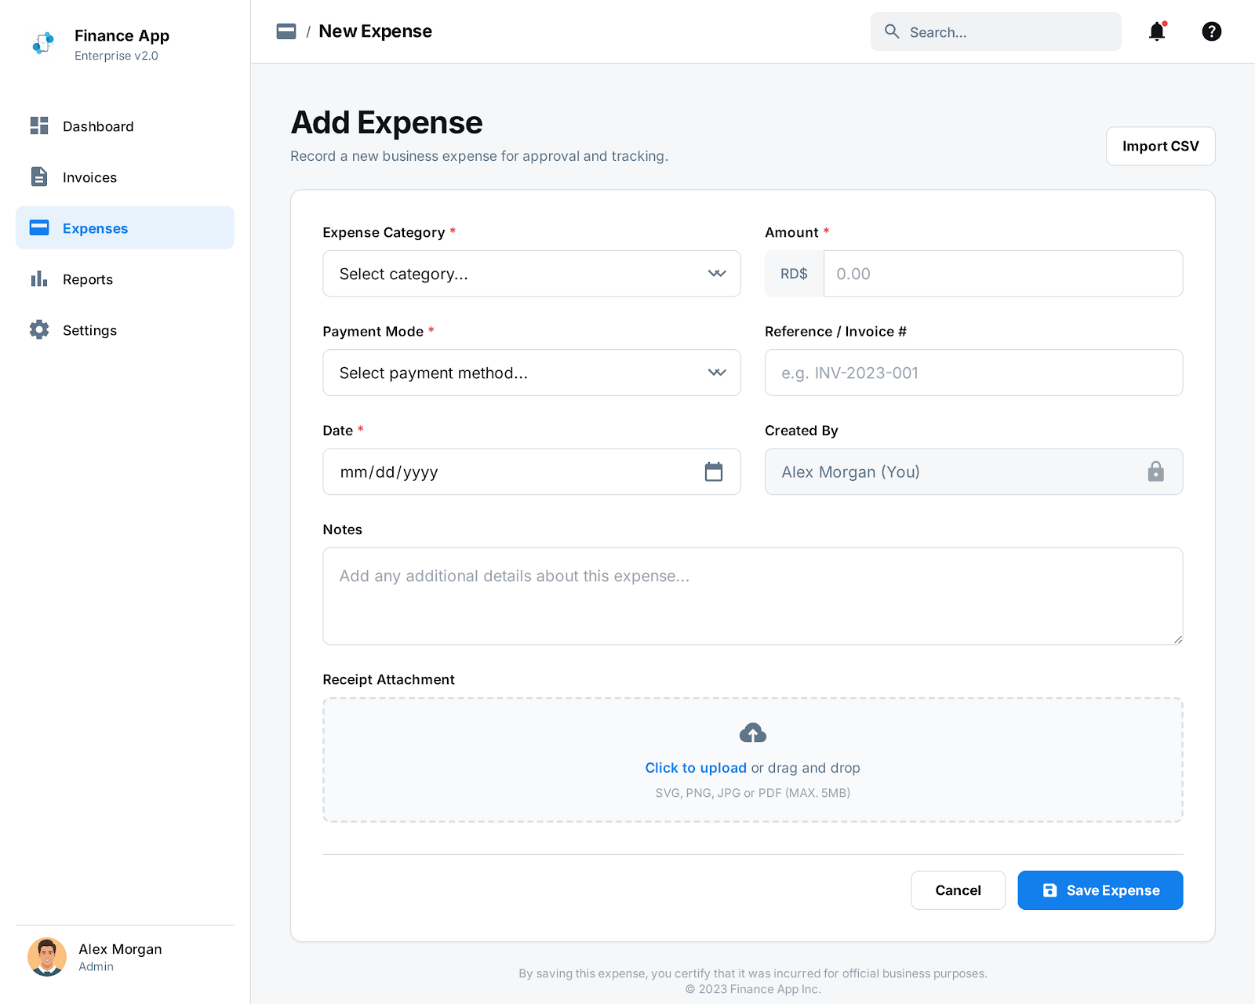This screenshot has width=1255, height=1004.
Task: Expand the Expense Category dropdown
Action: pyautogui.click(x=531, y=274)
